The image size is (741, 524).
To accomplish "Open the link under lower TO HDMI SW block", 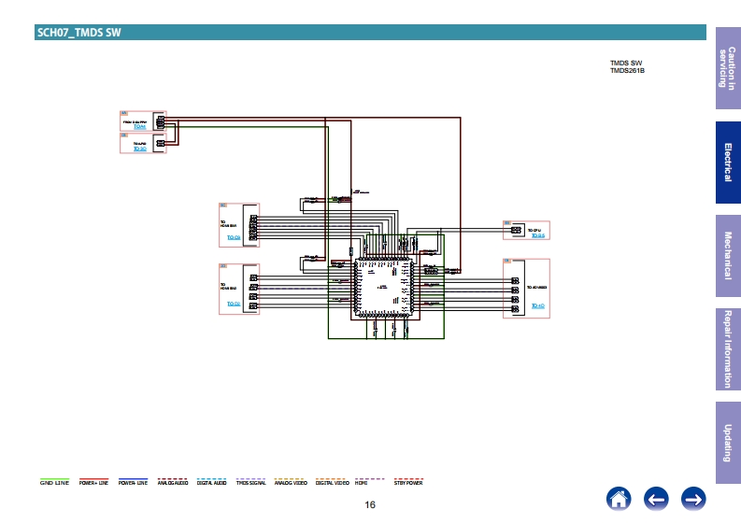I will point(234,304).
